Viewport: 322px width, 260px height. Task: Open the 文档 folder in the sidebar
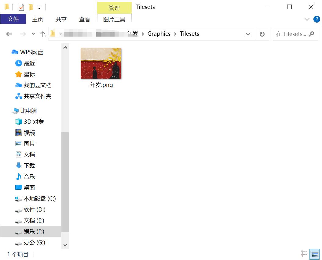point(25,155)
